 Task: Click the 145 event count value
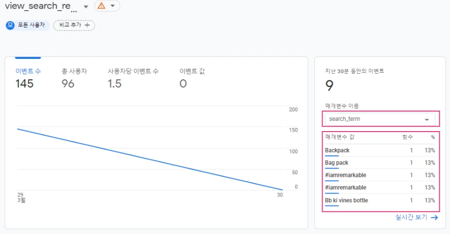point(24,84)
